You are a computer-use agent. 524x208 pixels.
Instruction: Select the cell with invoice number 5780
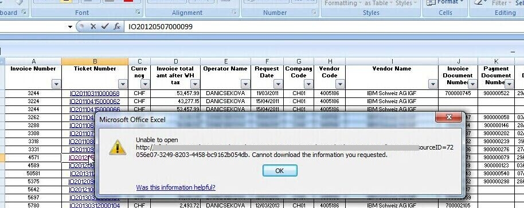coord(33,205)
